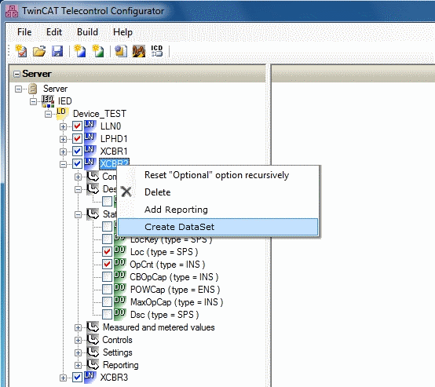Click the LN icon next to LPHD1

point(90,138)
